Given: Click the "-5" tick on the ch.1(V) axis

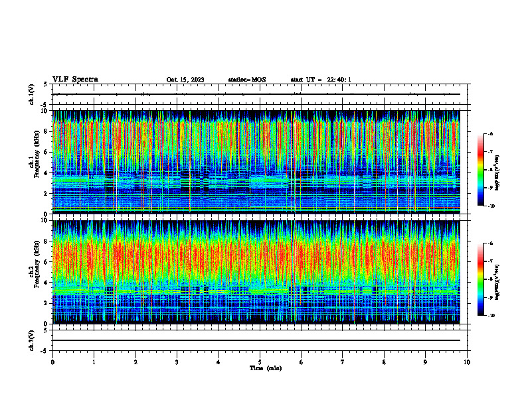Looking at the screenshot, I should [44, 105].
